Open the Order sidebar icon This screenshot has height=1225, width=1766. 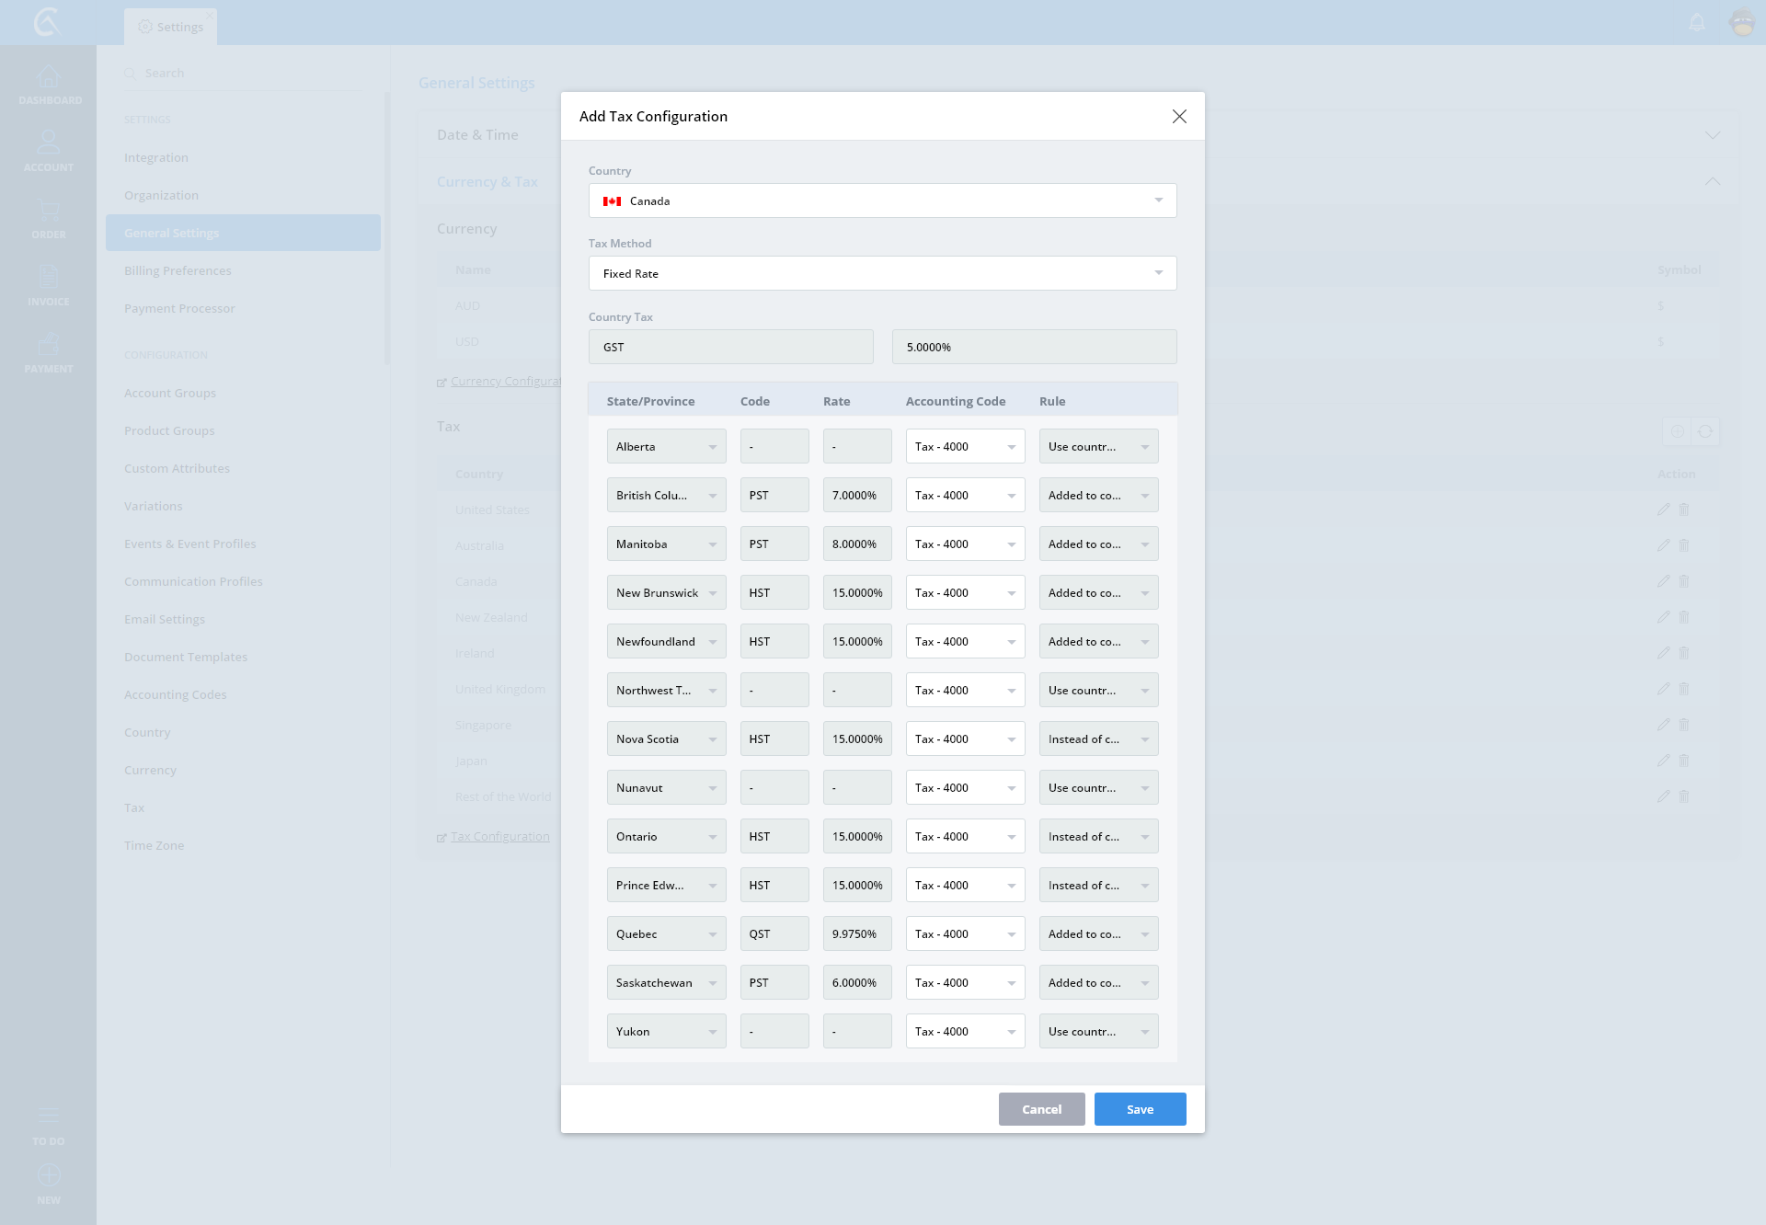pos(49,218)
